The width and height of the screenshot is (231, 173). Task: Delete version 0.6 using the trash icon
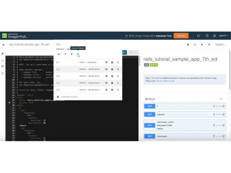click(x=72, y=54)
